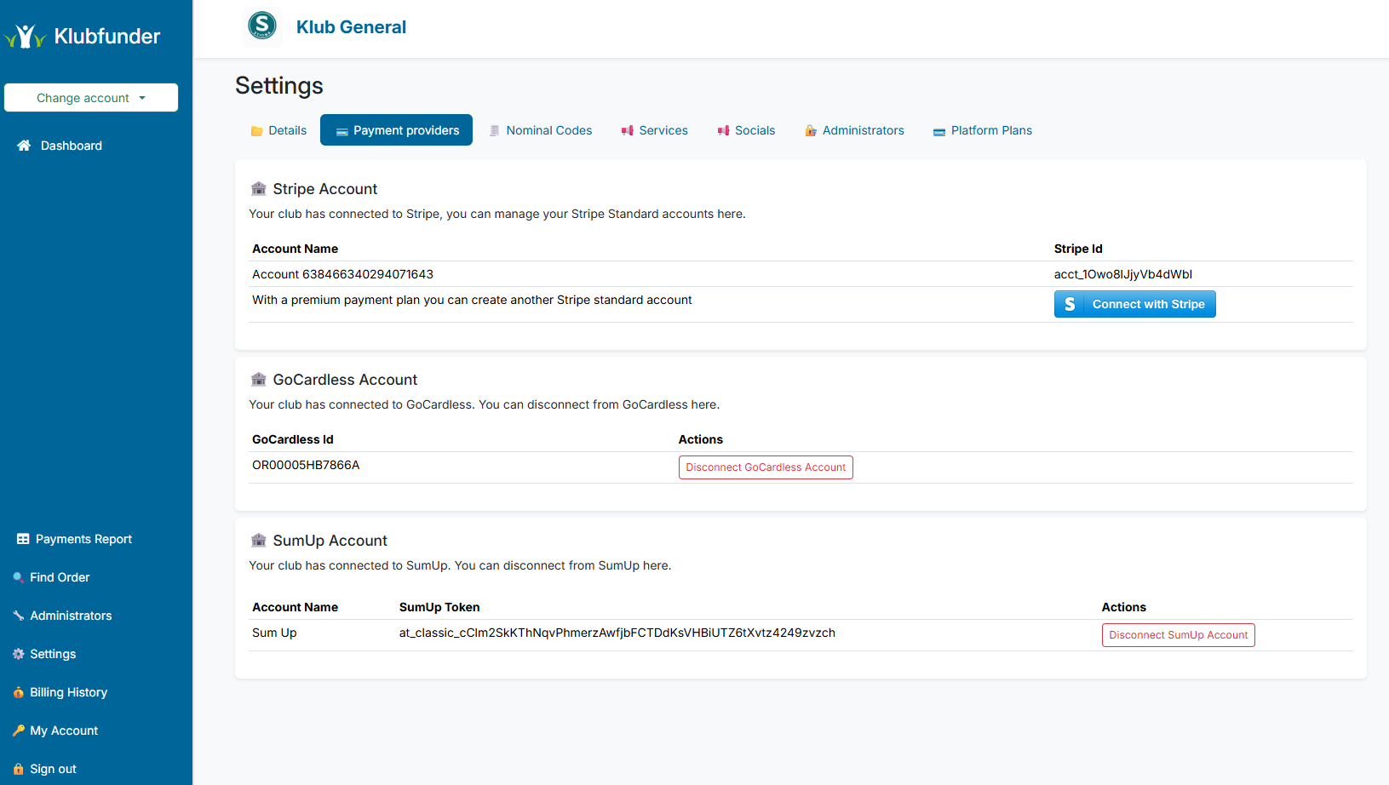The width and height of the screenshot is (1389, 785).
Task: Click the bank icon beside Stripe Account heading
Action: (259, 188)
